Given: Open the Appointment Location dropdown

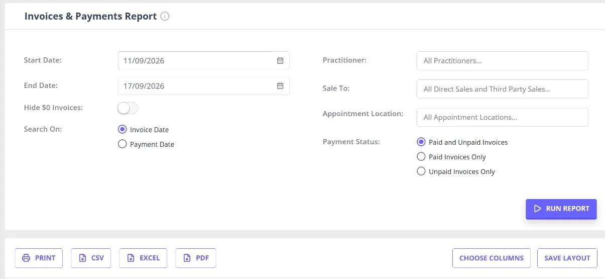Looking at the screenshot, I should click(x=502, y=117).
